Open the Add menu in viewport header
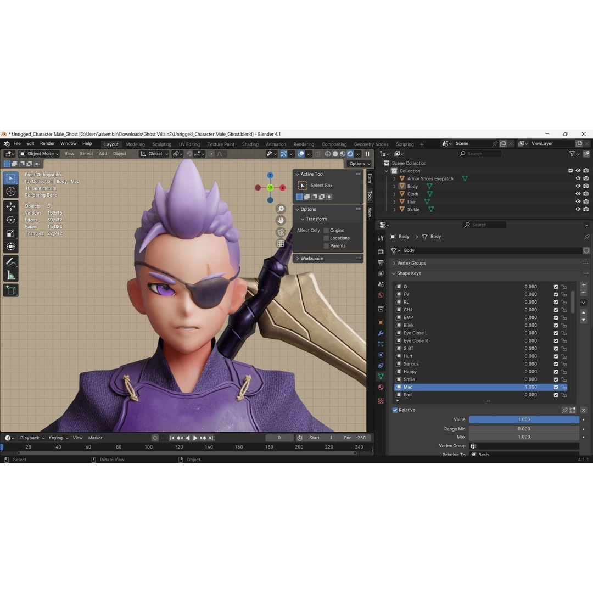The image size is (593, 593). [103, 154]
